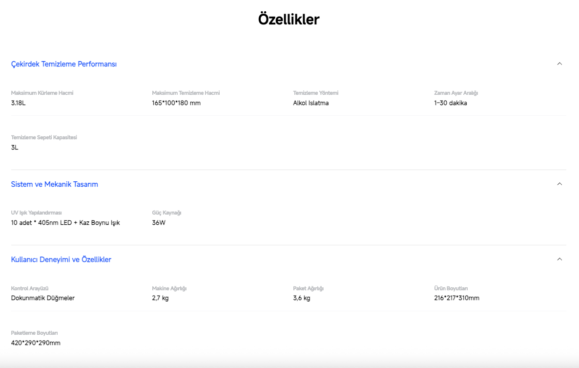Click the 420*290*290mm packaging dimensions value
Screen dimensions: 579x368
pyautogui.click(x=36, y=343)
